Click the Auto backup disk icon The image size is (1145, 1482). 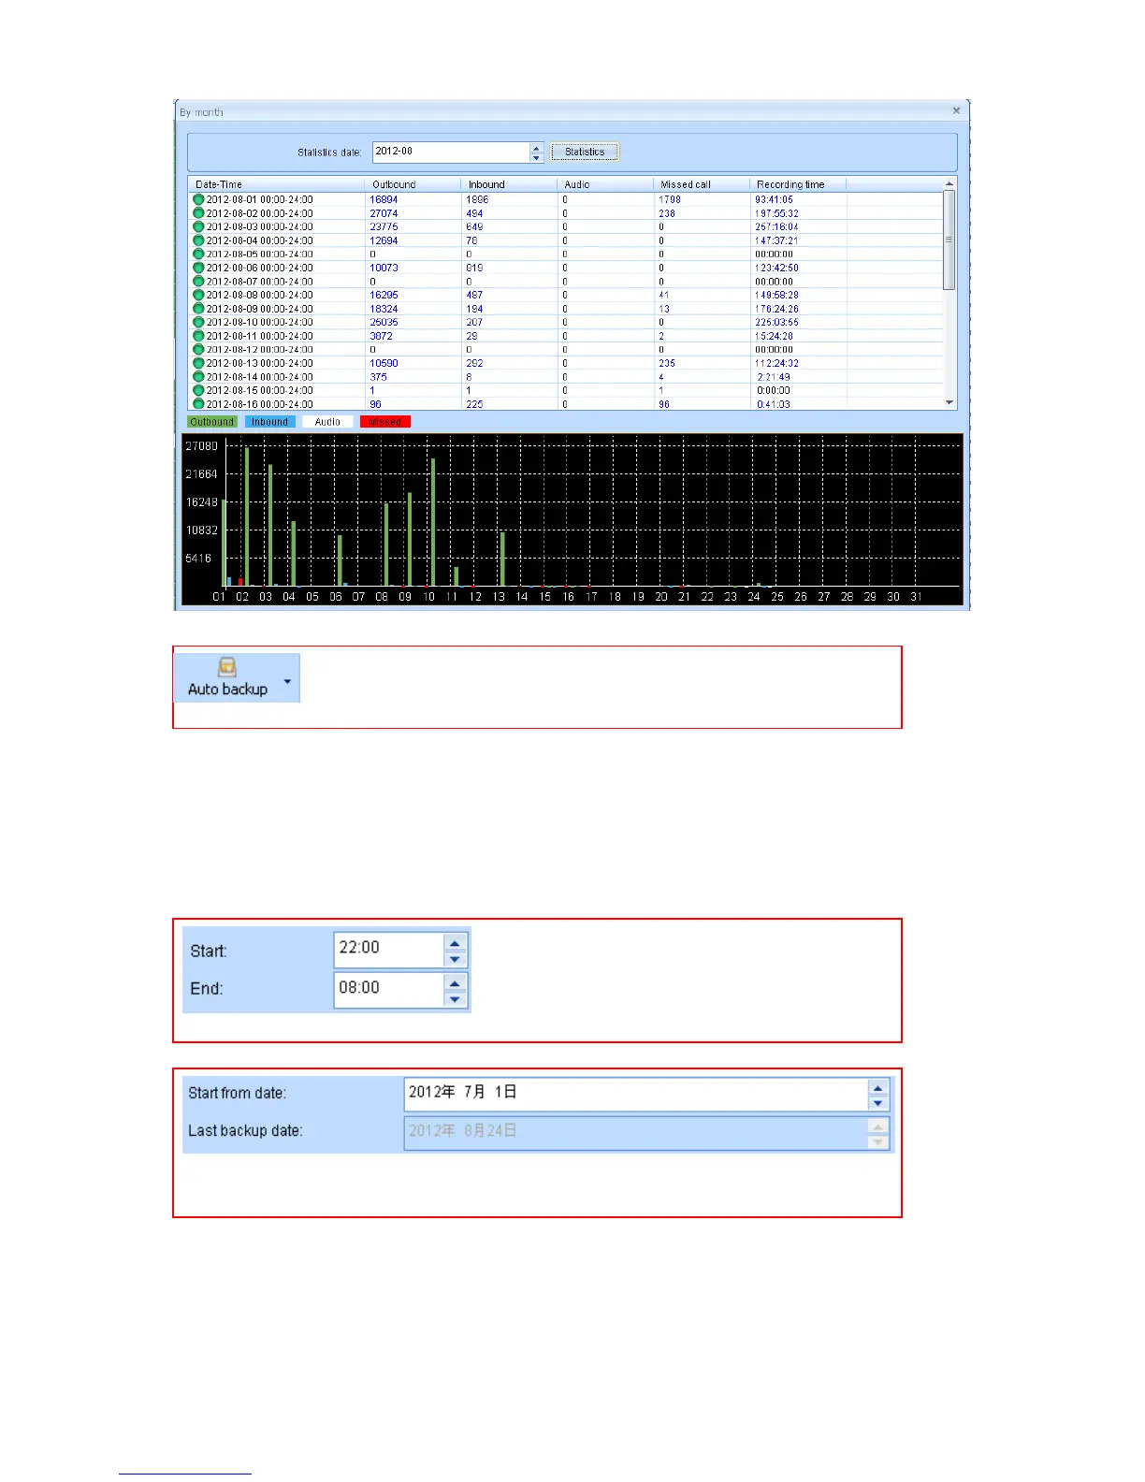pos(227,666)
